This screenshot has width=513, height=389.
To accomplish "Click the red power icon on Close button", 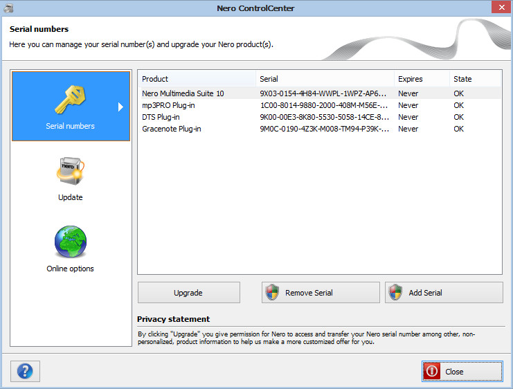I will point(431,371).
